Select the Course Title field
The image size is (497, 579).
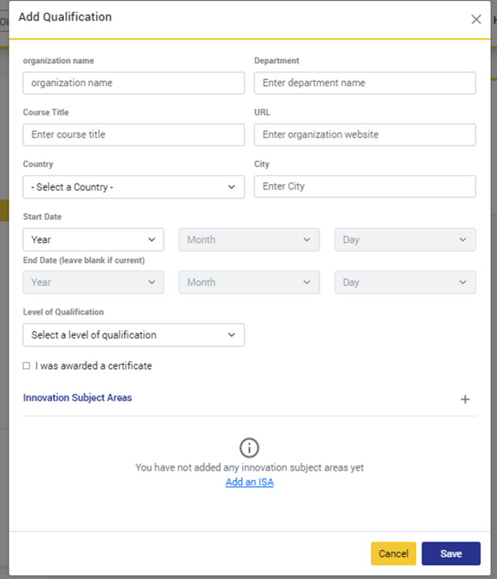click(x=133, y=135)
